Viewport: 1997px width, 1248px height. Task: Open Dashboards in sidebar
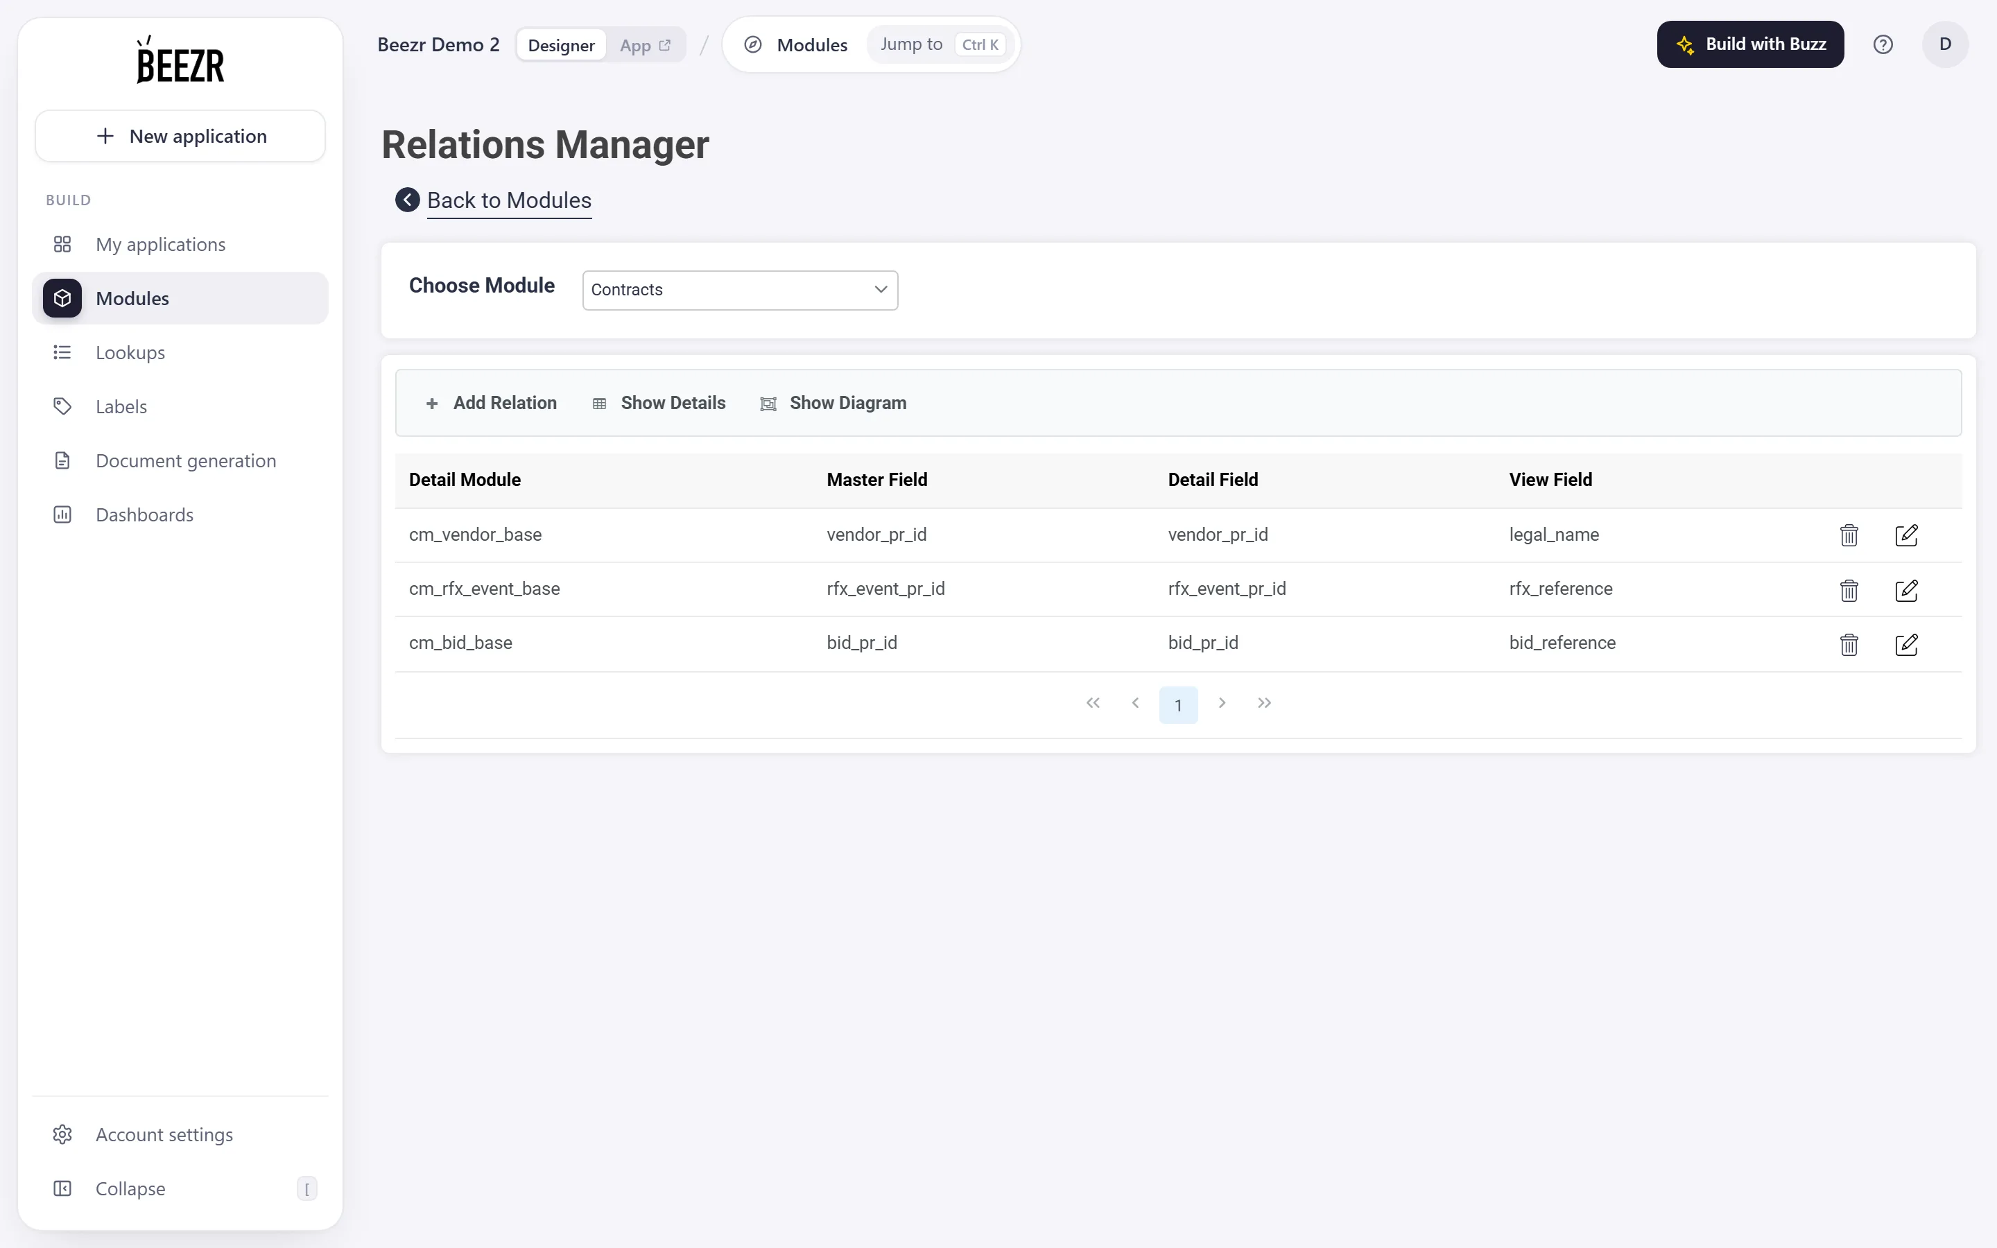point(180,514)
